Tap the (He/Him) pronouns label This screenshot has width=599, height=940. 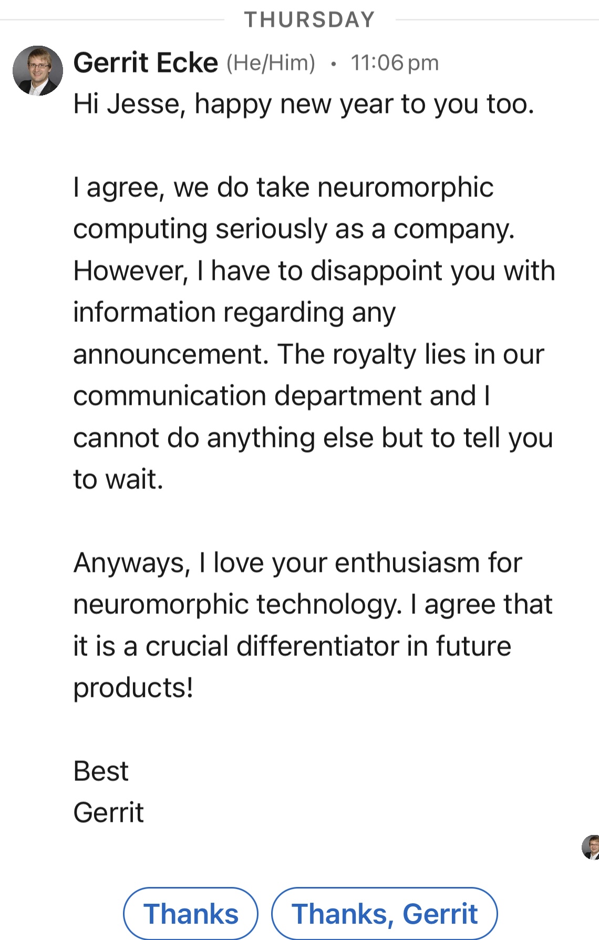coord(271,63)
